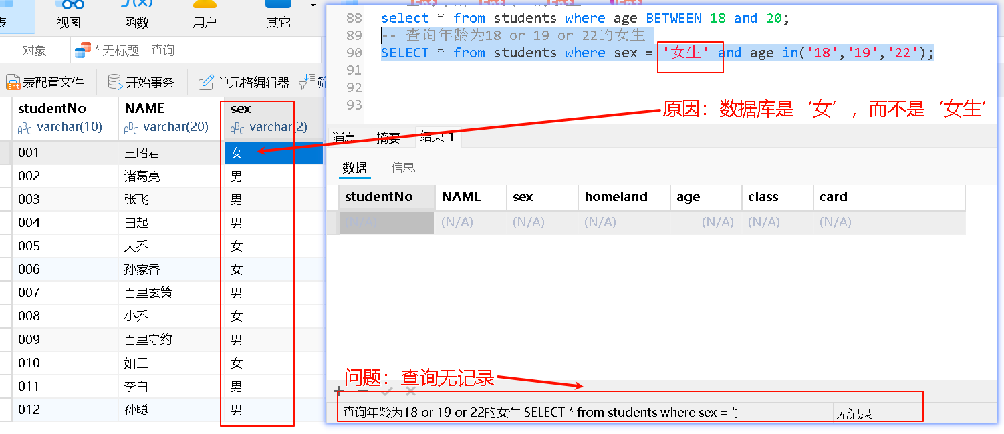Select the 王昭君 name cell in the table
Screen dimensions: 1004x434
[141, 152]
